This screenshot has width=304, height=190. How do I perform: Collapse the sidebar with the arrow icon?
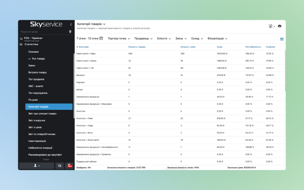pos(71,24)
